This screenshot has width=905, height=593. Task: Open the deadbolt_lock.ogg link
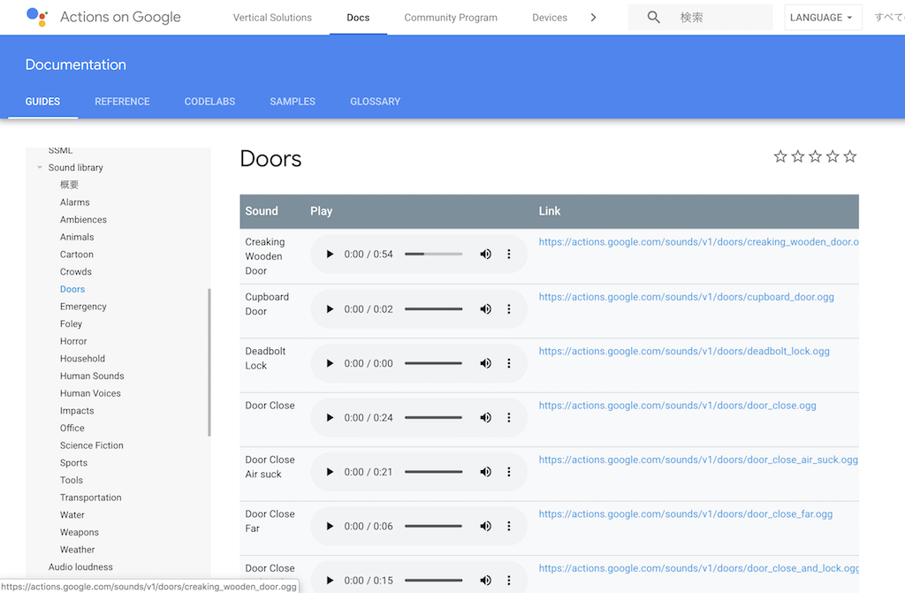(x=684, y=351)
